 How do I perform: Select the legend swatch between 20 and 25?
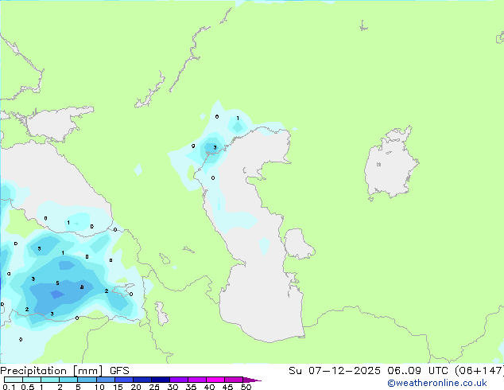tap(142, 380)
